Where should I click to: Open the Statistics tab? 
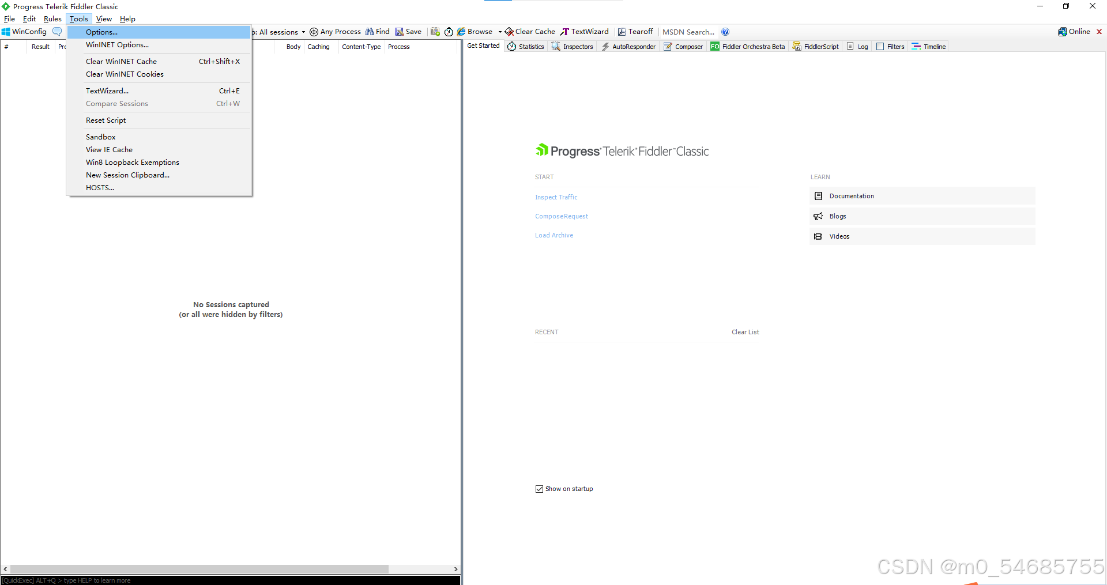pyautogui.click(x=526, y=47)
